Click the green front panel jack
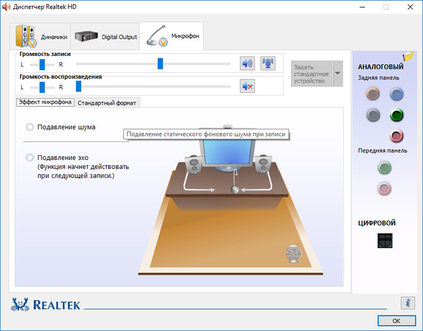423x331 pixels. click(x=384, y=168)
